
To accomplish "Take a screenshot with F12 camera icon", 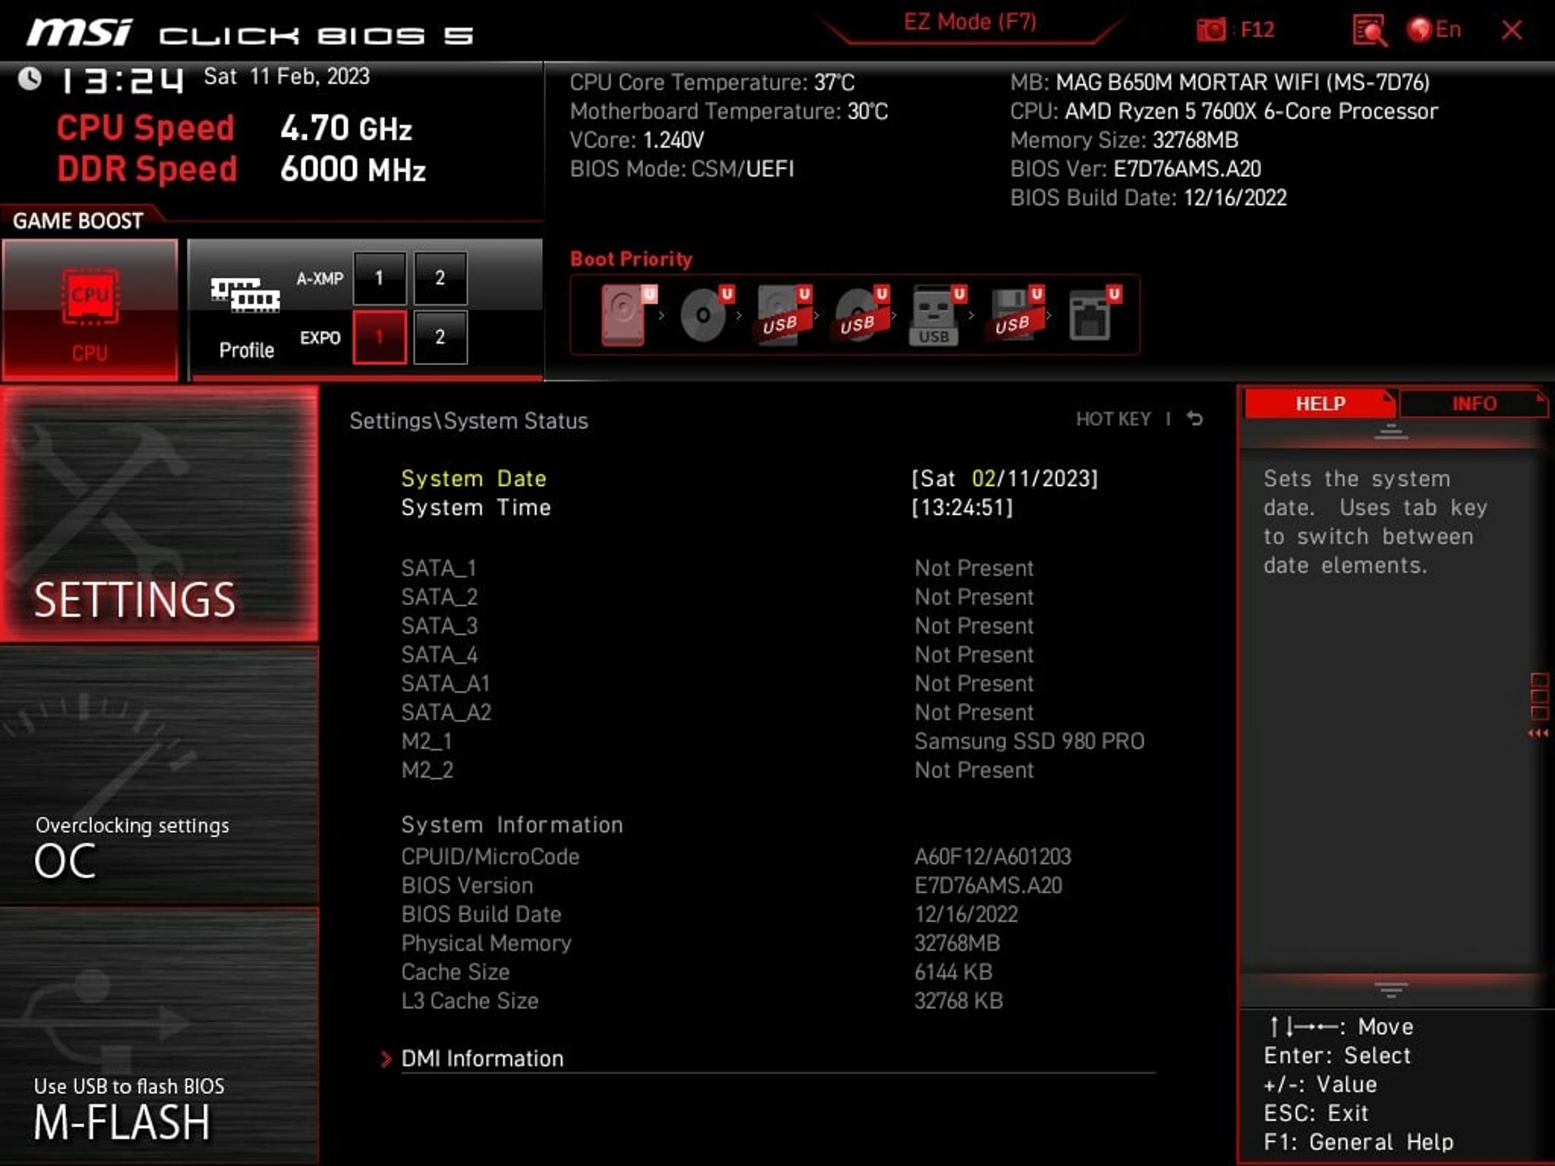I will tap(1212, 31).
